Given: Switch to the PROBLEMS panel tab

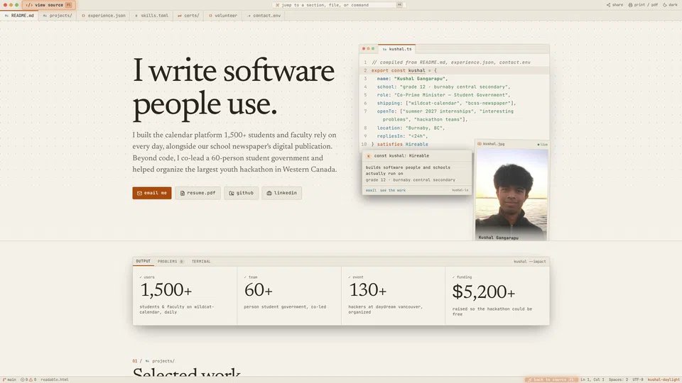Looking at the screenshot, I should (x=170, y=262).
